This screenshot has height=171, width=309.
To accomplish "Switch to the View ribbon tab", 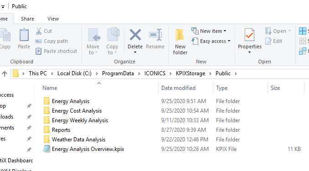I will tap(53, 19).
